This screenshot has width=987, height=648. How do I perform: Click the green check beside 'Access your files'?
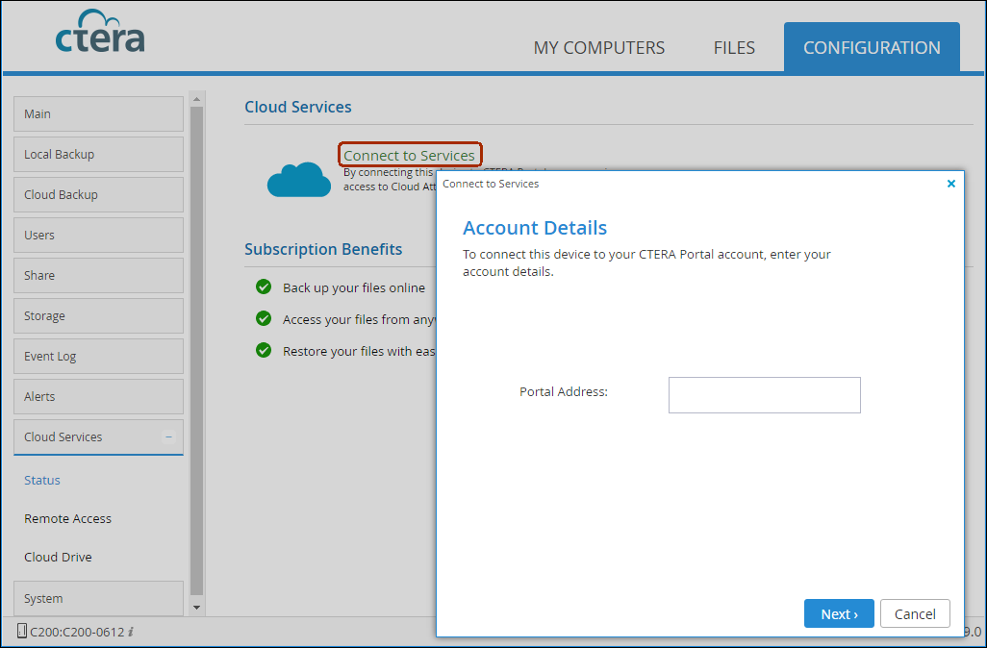[x=264, y=318]
